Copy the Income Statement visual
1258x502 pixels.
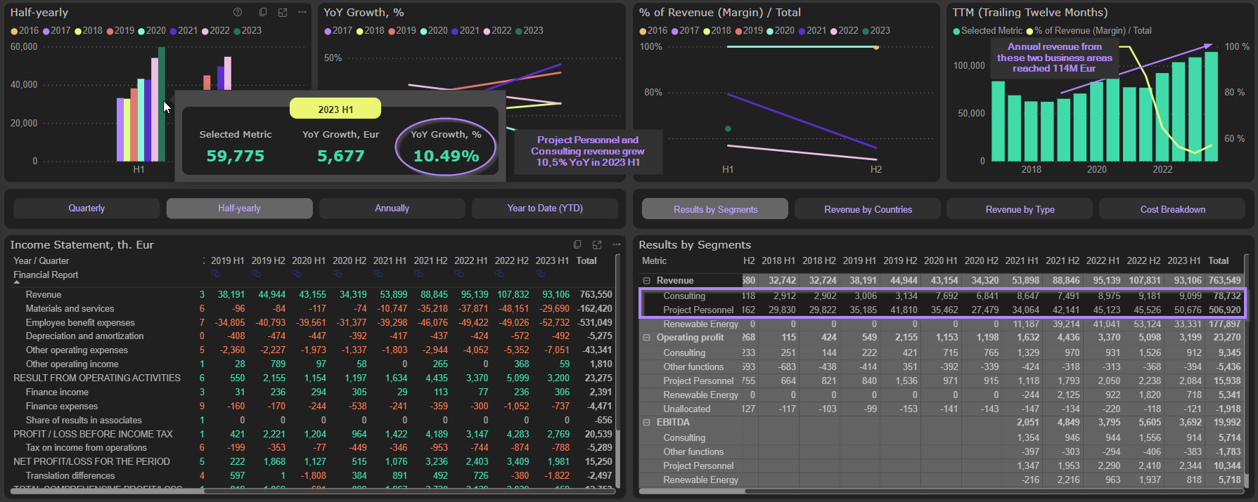point(577,244)
